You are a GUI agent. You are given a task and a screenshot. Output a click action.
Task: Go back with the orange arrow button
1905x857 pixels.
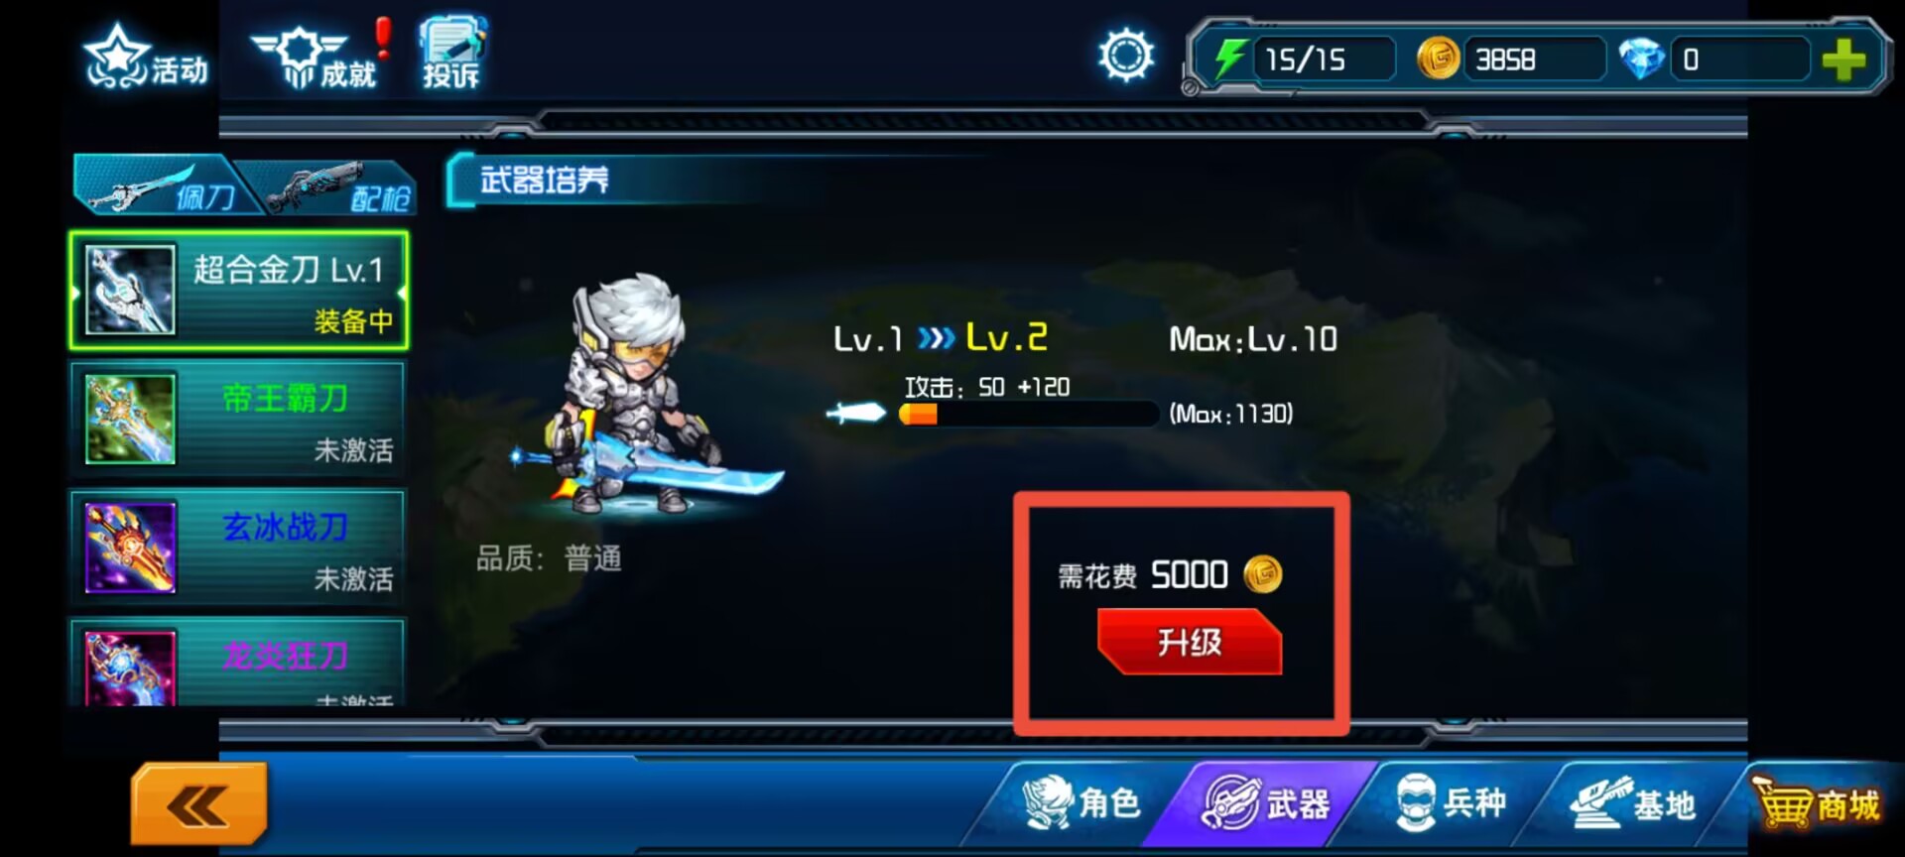[198, 803]
